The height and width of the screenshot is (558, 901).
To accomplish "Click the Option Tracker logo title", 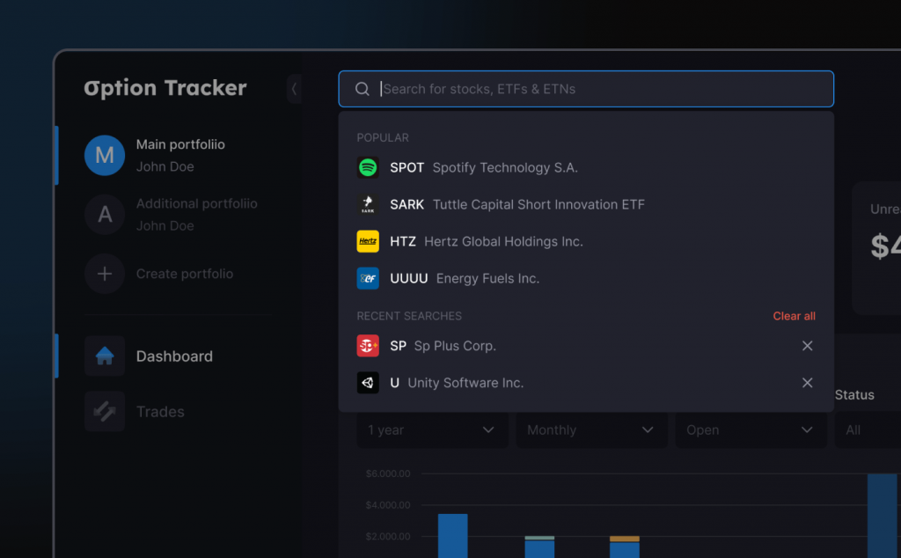I will click(x=165, y=88).
